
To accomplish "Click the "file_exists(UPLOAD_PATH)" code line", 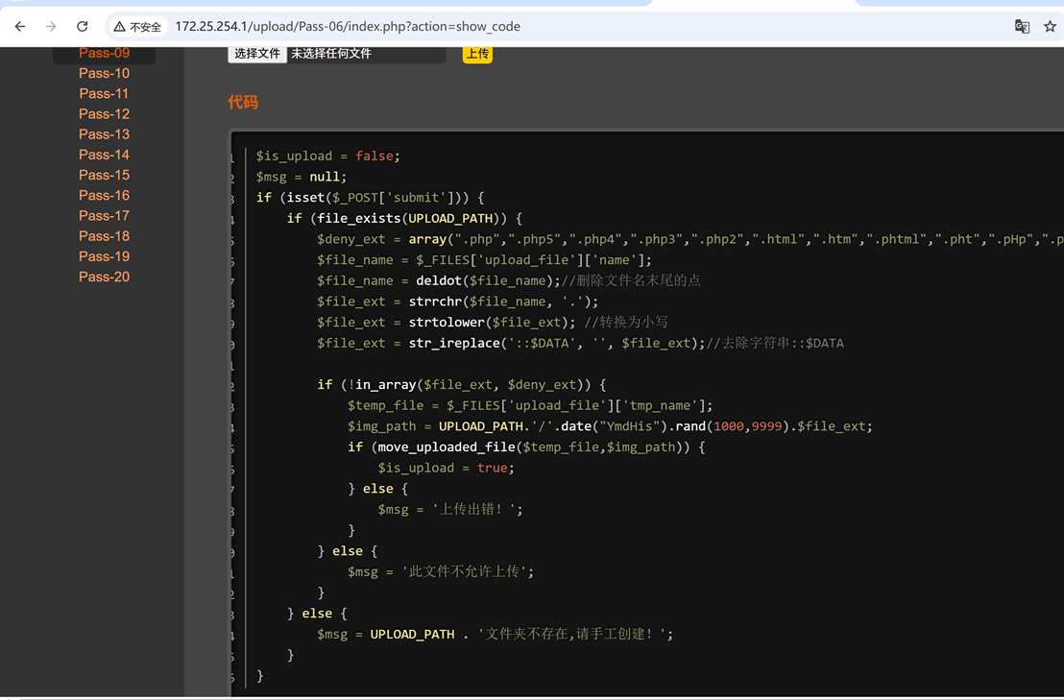I will click(404, 218).
